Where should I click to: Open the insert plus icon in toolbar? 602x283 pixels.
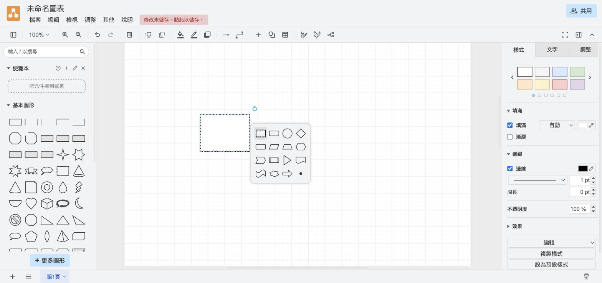click(258, 35)
